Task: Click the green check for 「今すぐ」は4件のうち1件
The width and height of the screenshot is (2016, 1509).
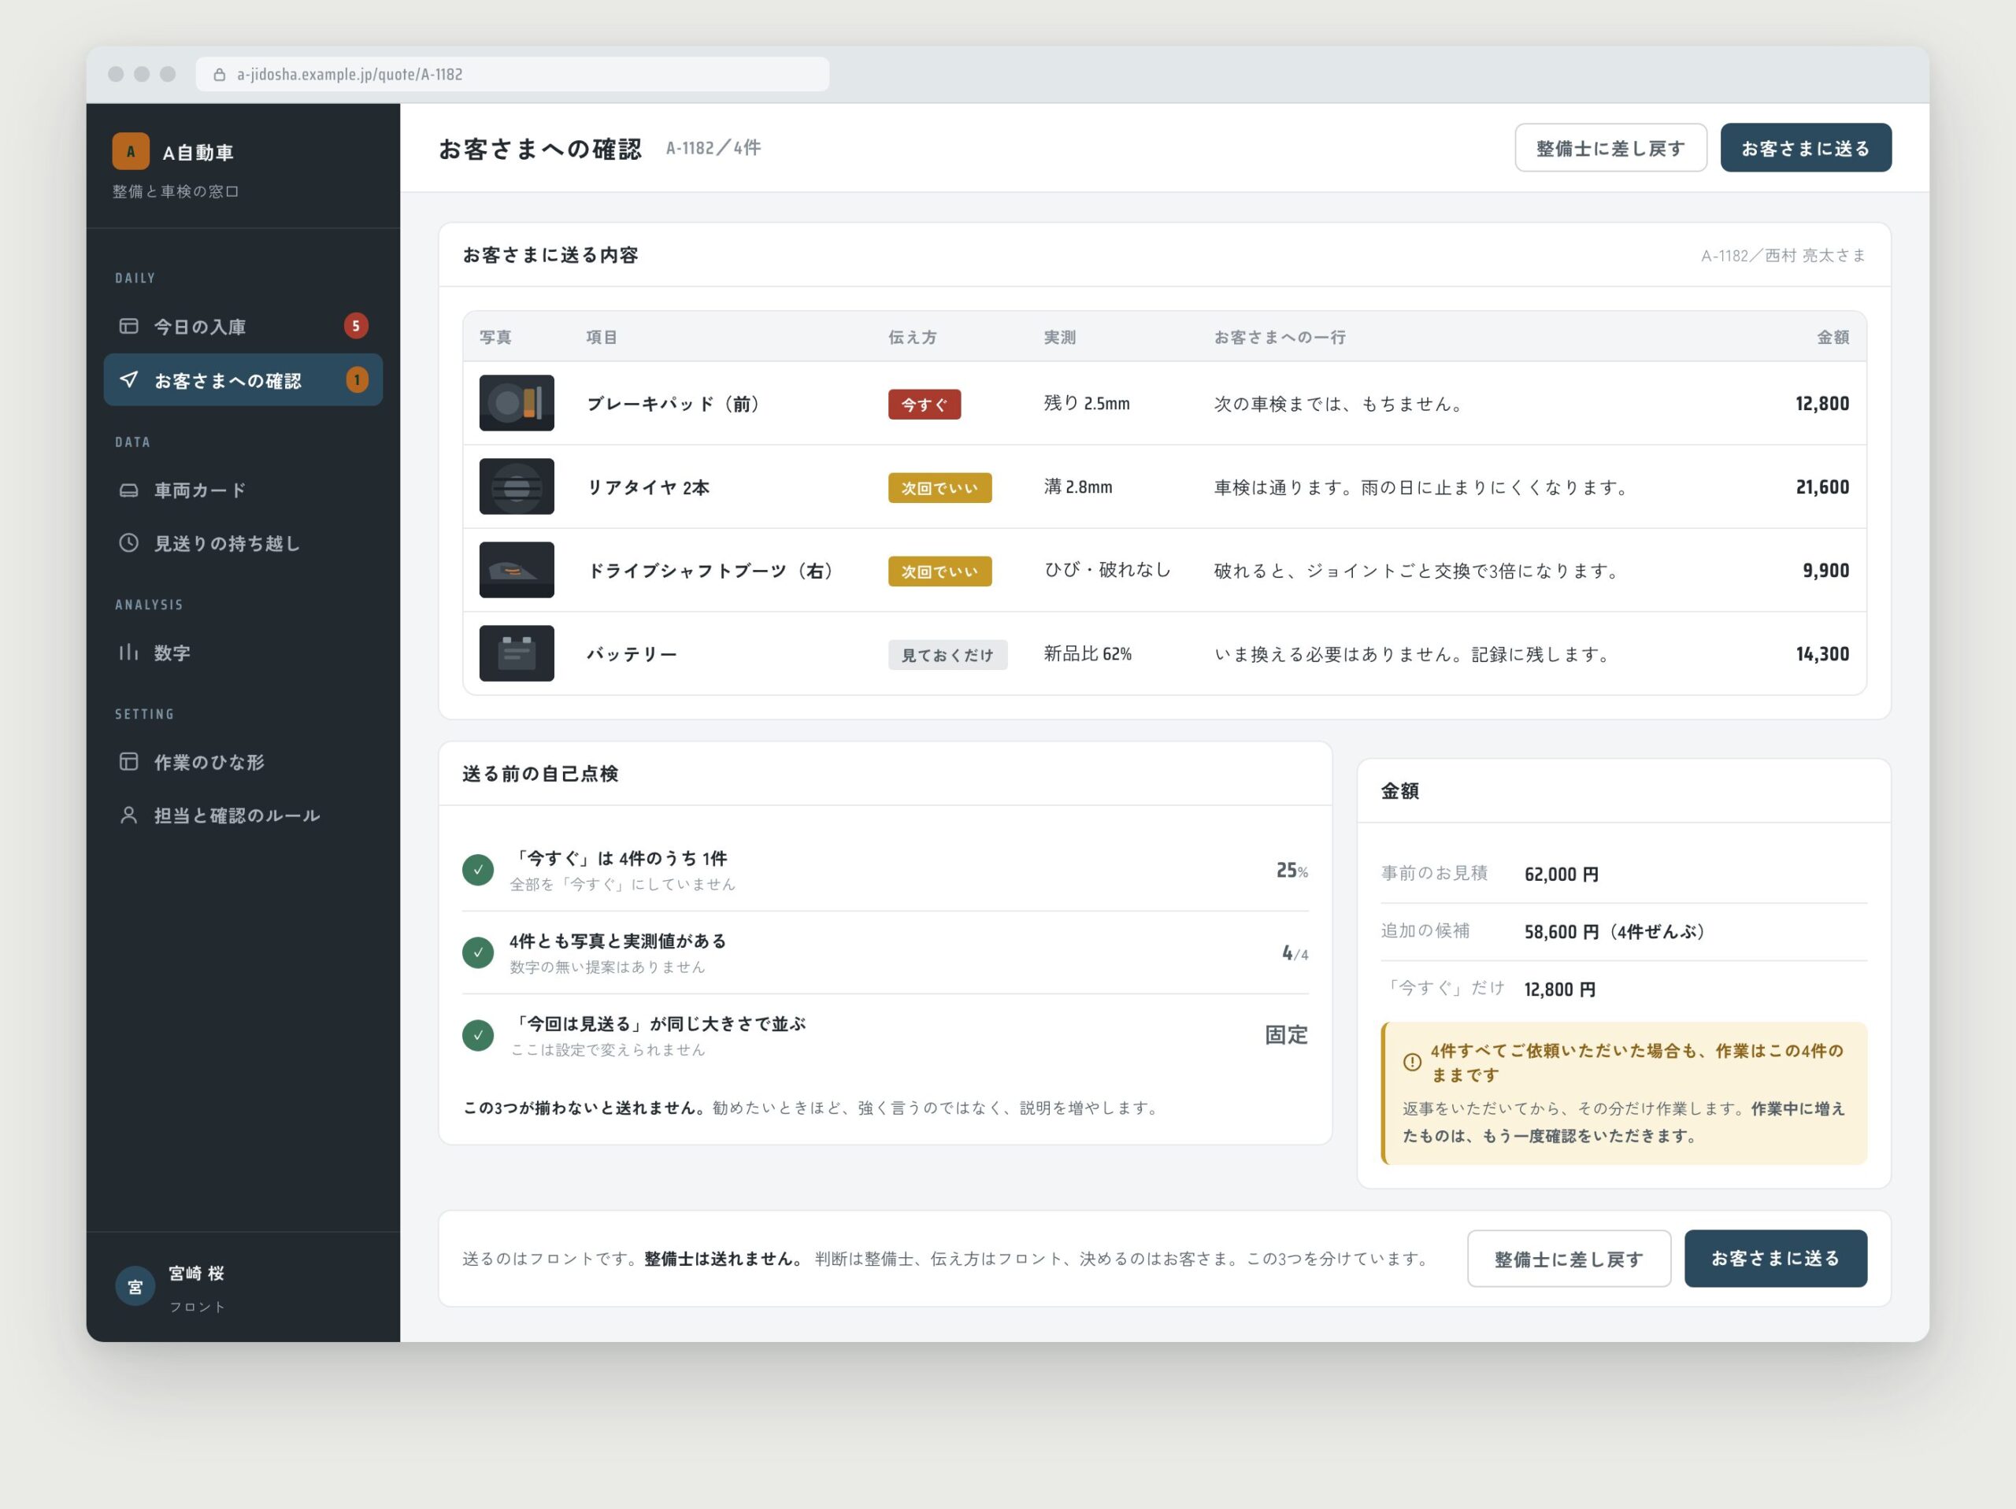Action: point(477,869)
